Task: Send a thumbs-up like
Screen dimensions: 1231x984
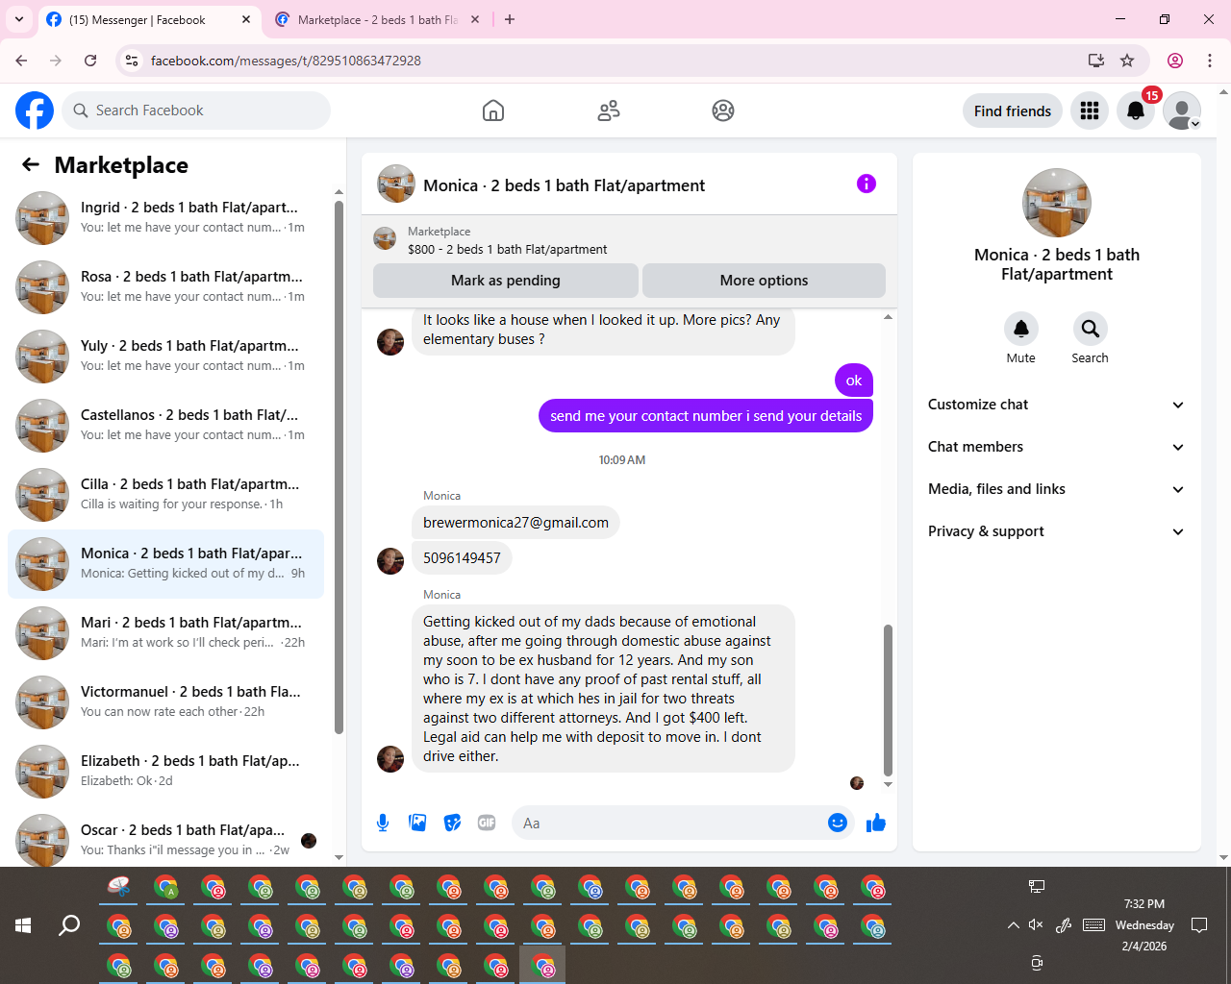Action: tap(876, 823)
